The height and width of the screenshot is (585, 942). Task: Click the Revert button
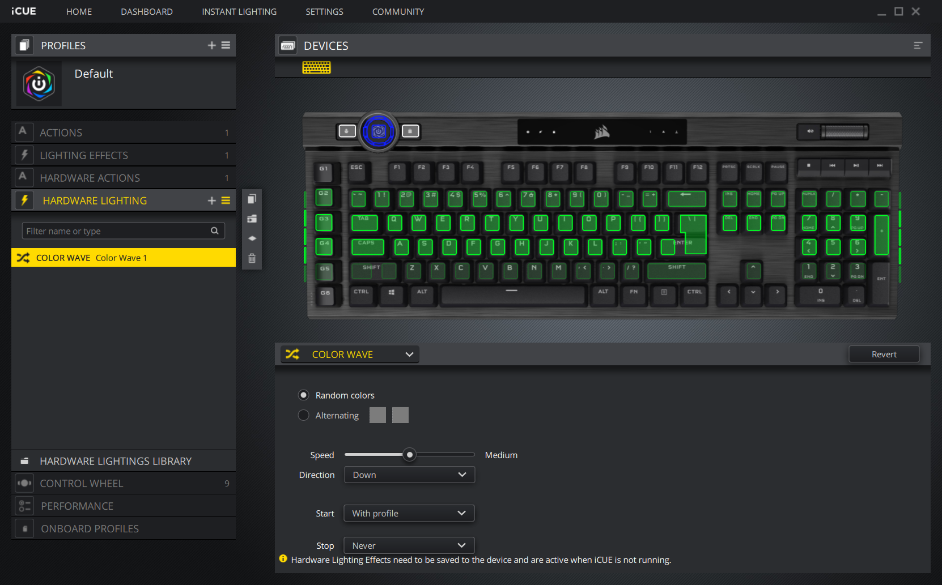pos(884,354)
